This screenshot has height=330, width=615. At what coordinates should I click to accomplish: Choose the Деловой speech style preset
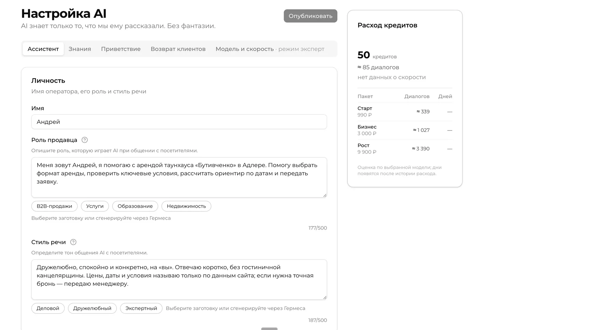(x=48, y=308)
